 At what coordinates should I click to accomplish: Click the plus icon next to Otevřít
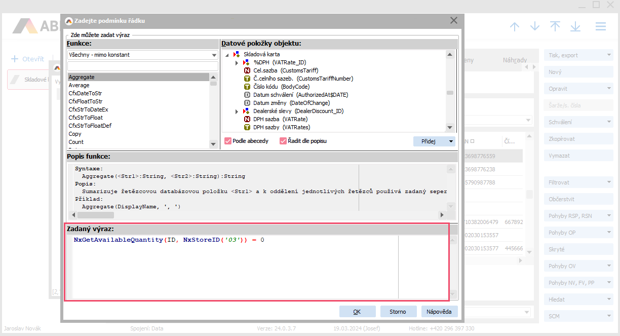(15, 59)
